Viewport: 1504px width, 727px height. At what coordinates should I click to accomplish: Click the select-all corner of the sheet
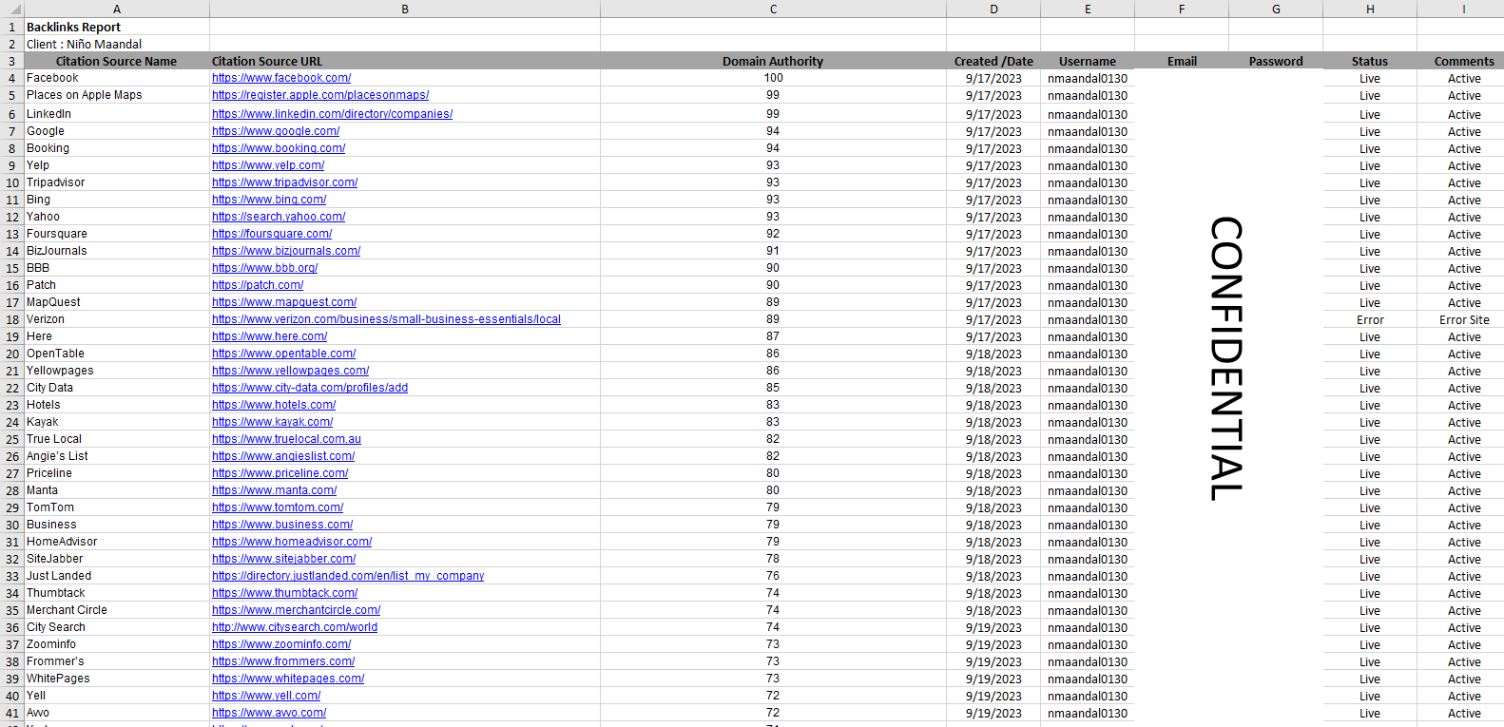(x=11, y=9)
